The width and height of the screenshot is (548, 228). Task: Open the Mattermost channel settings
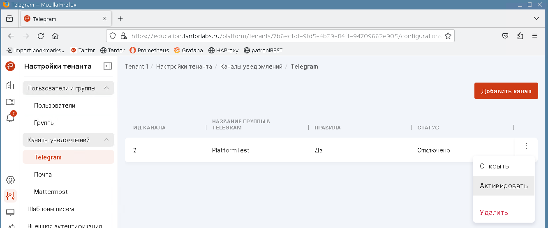click(x=51, y=191)
